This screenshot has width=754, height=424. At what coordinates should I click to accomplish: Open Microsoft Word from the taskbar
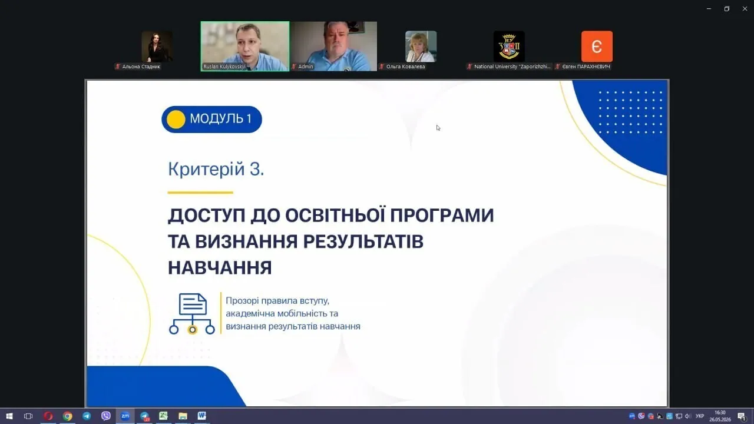pos(201,416)
